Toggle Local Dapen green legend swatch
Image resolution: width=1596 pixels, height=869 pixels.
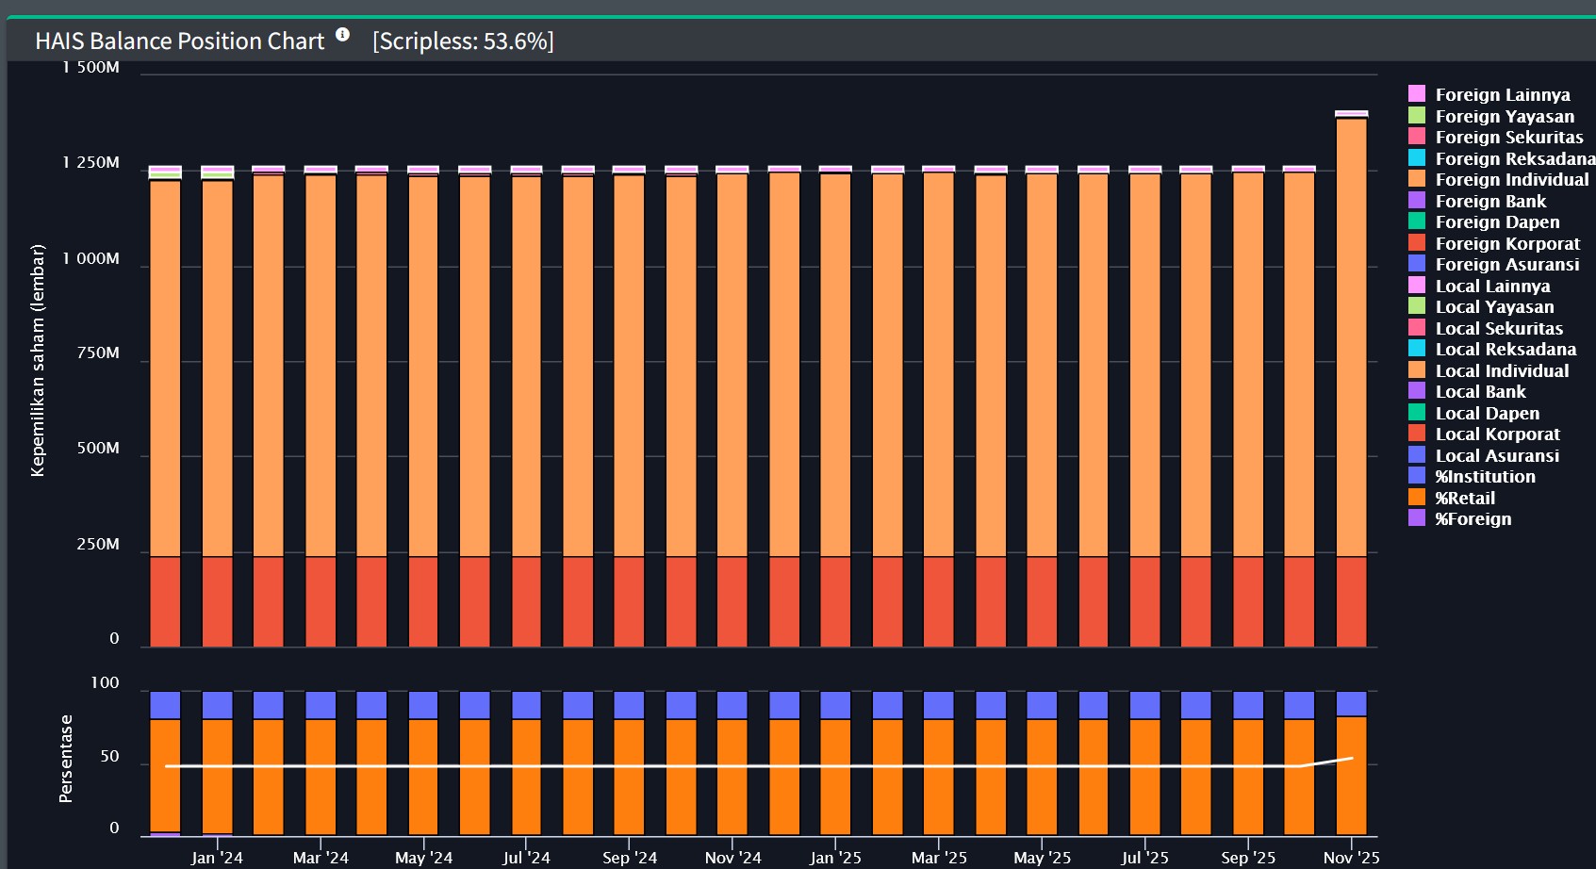coord(1417,412)
